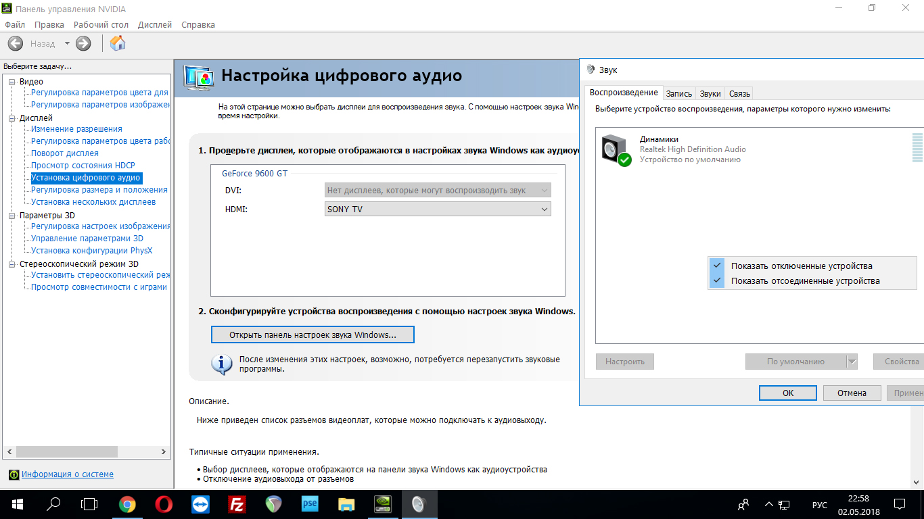Click Открыть панель настроек звука Windows button
The height and width of the screenshot is (519, 924).
pos(313,335)
